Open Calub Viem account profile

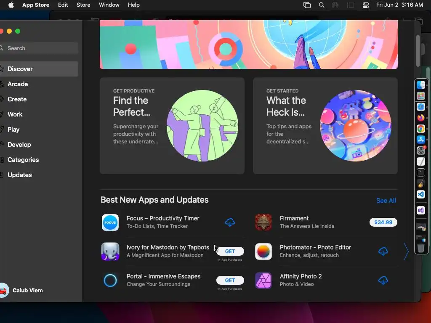[x=21, y=290]
